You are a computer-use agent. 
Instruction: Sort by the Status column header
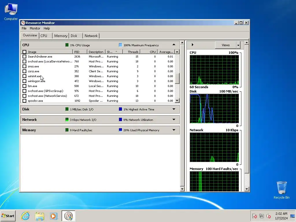[x=114, y=52]
